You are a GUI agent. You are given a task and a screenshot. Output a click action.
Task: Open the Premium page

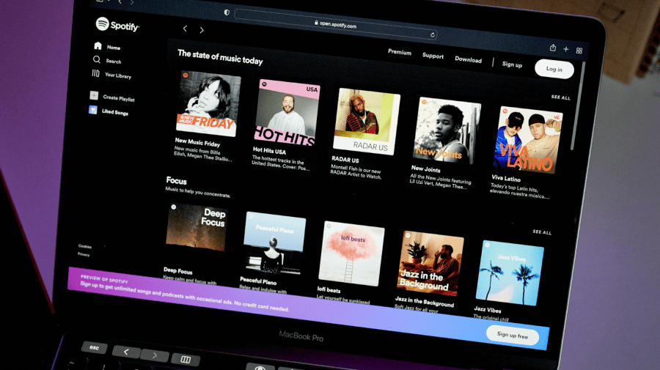coord(400,52)
